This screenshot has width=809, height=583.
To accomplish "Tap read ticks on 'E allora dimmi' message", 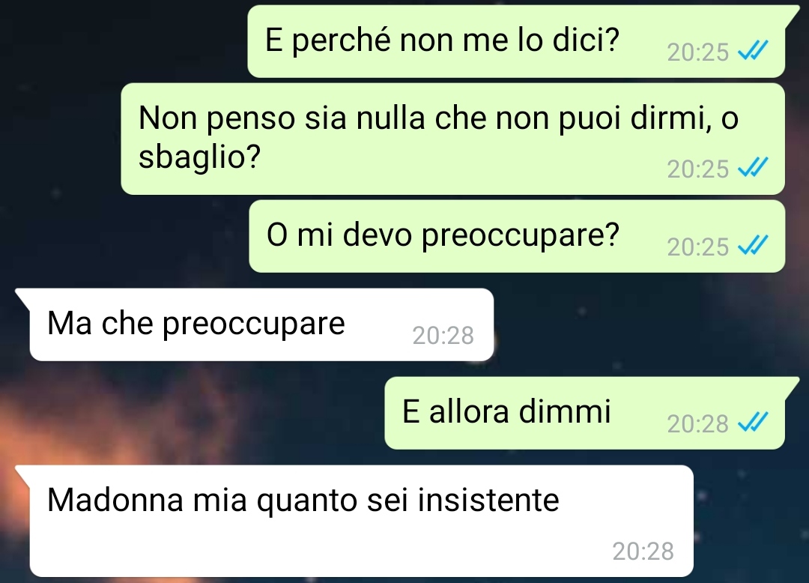I will click(x=753, y=423).
